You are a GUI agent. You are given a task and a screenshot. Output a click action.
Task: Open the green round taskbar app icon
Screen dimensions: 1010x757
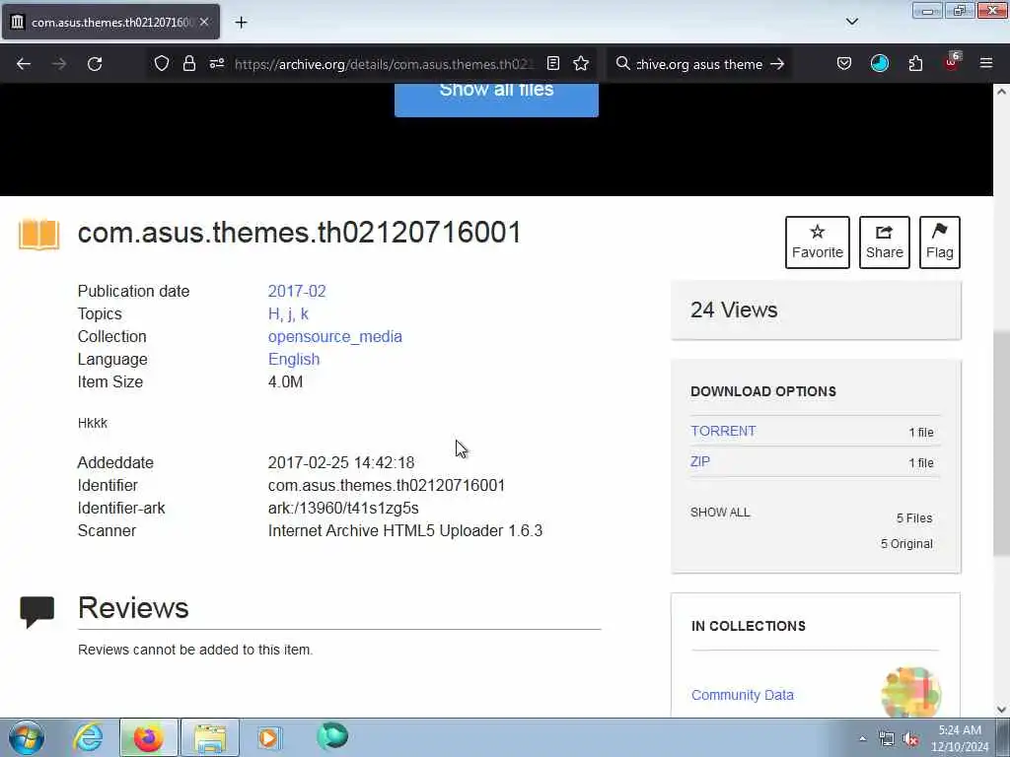[x=332, y=736]
